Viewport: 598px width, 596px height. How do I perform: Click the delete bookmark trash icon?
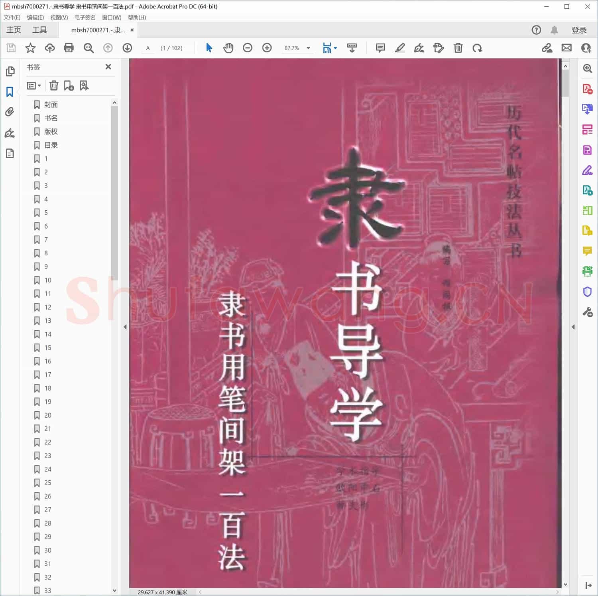point(54,85)
